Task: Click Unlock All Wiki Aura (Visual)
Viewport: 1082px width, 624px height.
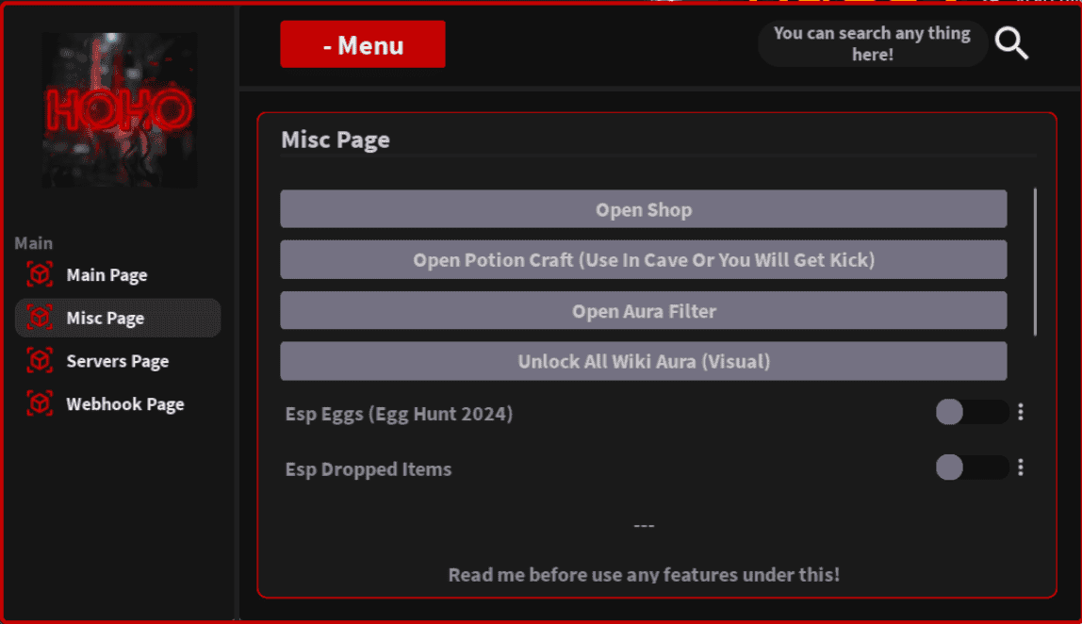Action: click(x=644, y=361)
